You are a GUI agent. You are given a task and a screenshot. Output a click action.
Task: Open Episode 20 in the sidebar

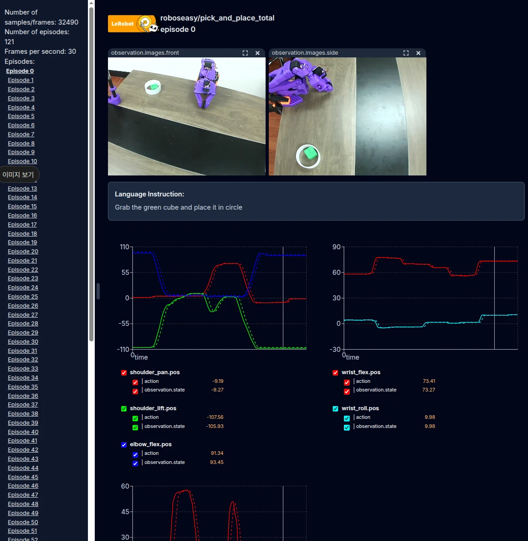pyautogui.click(x=23, y=252)
